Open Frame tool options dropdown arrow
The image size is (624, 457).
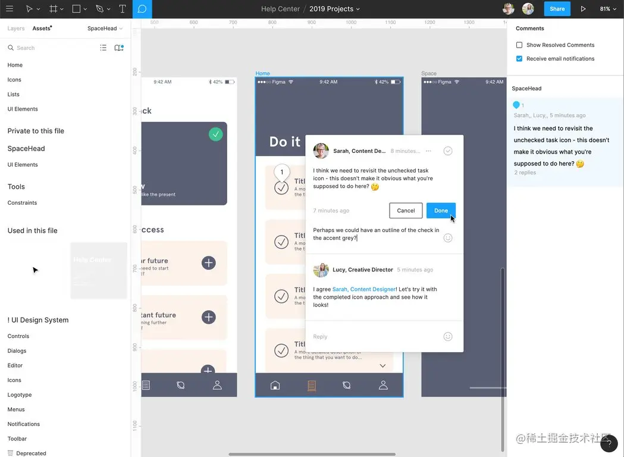(x=62, y=9)
